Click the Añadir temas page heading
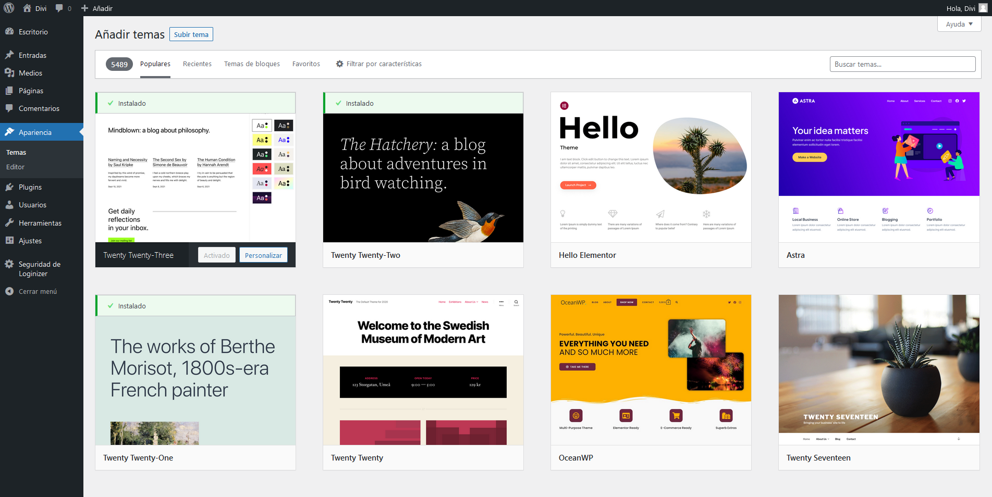Viewport: 992px width, 497px height. pos(130,34)
